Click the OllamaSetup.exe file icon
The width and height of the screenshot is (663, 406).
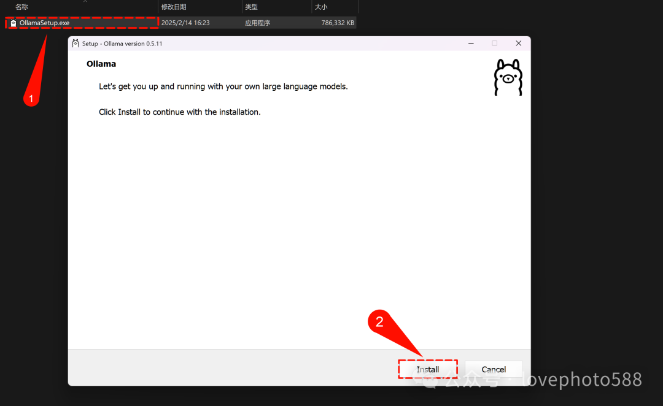(x=14, y=23)
